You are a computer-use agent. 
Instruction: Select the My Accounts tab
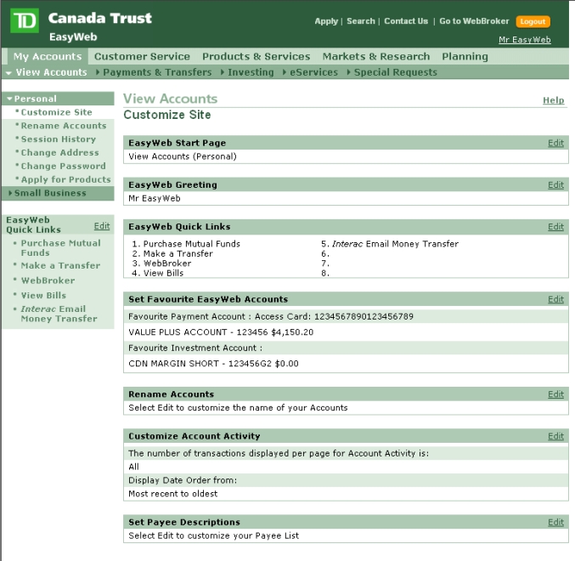click(x=48, y=56)
